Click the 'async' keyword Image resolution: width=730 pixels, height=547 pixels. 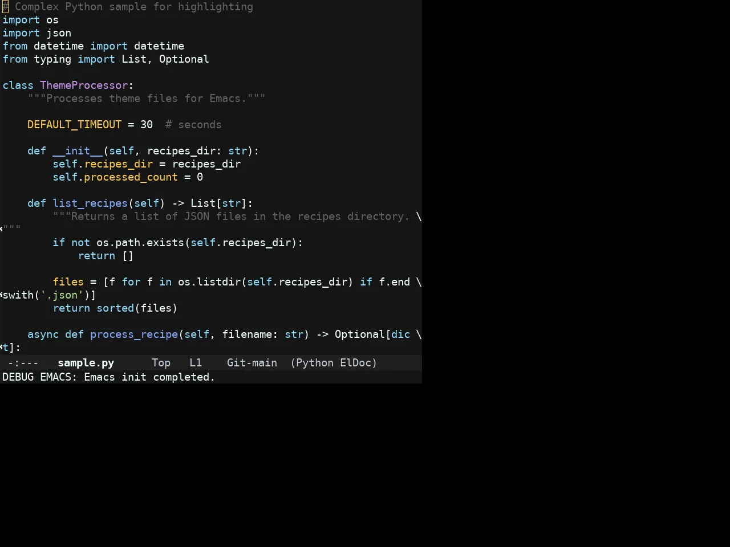43,334
